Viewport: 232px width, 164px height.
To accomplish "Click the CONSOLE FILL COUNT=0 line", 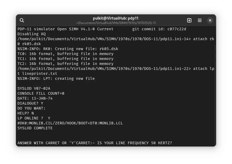I will point(41,93).
